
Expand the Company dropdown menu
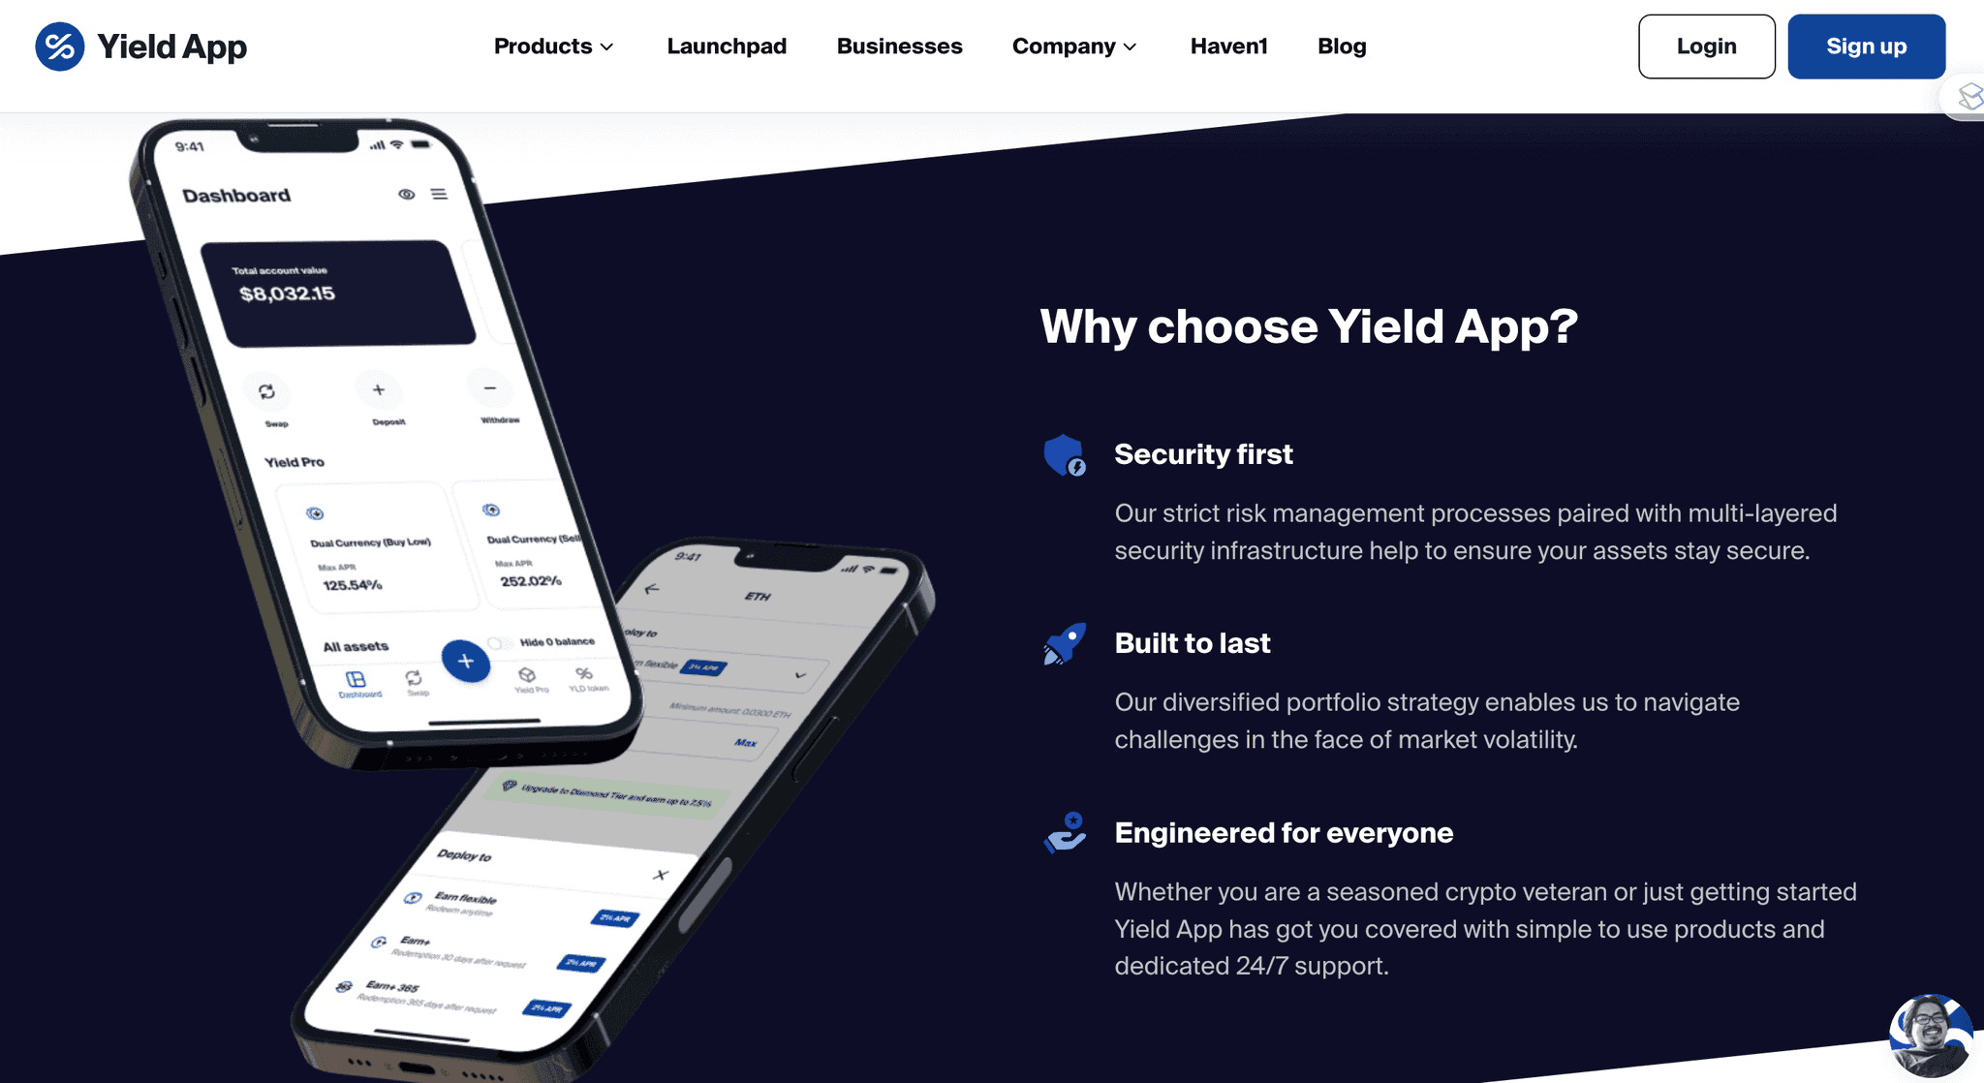pyautogui.click(x=1074, y=46)
